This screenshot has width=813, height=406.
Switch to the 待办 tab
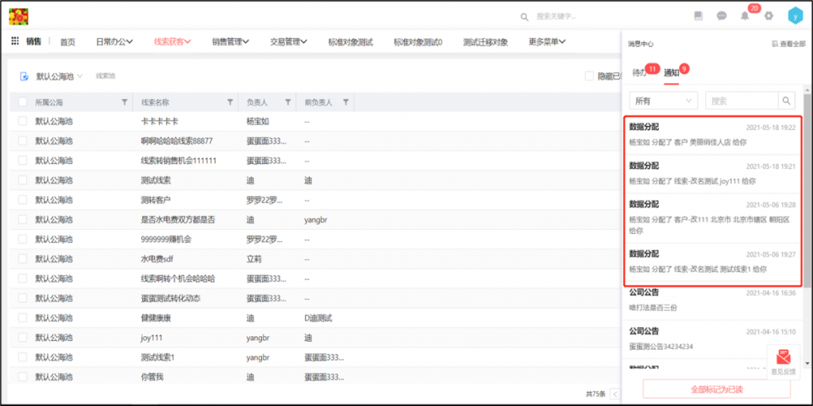(639, 72)
